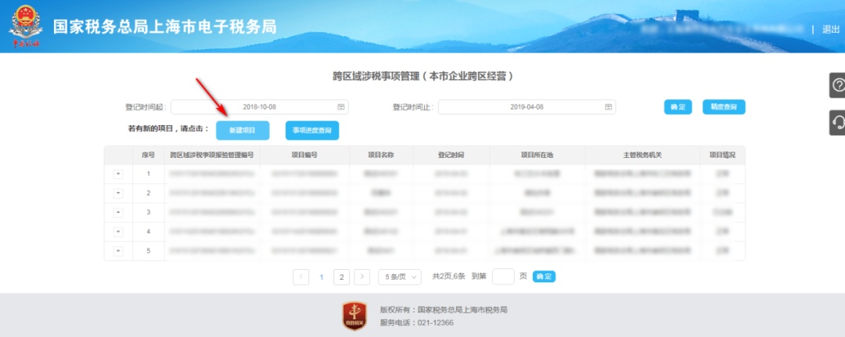The width and height of the screenshot is (845, 337).
Task: Open 事项进度查询 progress query
Action: point(311,130)
